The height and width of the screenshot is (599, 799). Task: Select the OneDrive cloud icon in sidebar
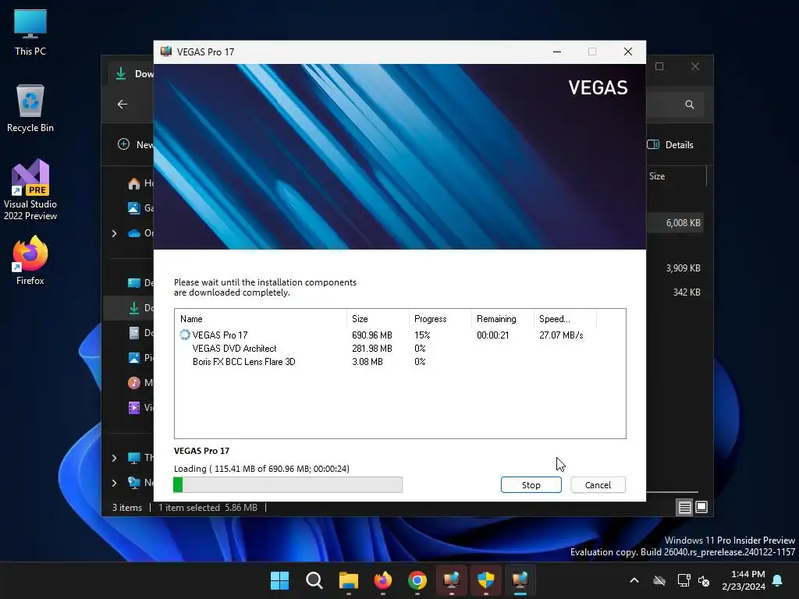coord(134,233)
